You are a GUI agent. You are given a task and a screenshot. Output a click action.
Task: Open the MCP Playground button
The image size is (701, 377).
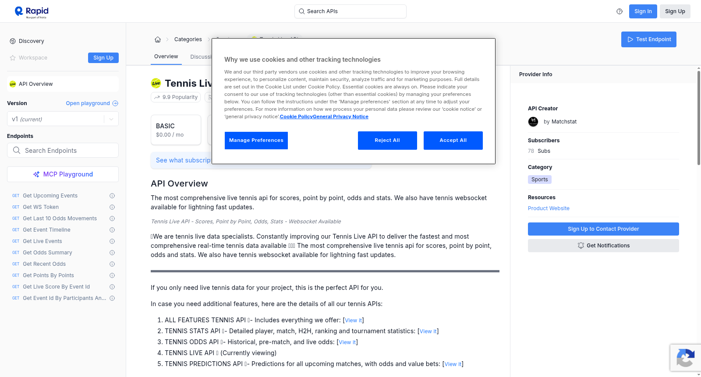tap(63, 174)
